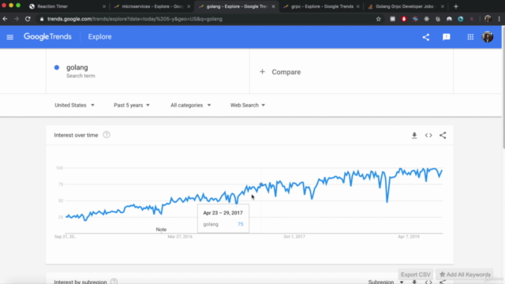Click the share icon in blue header
505x284 pixels.
pyautogui.click(x=426, y=37)
